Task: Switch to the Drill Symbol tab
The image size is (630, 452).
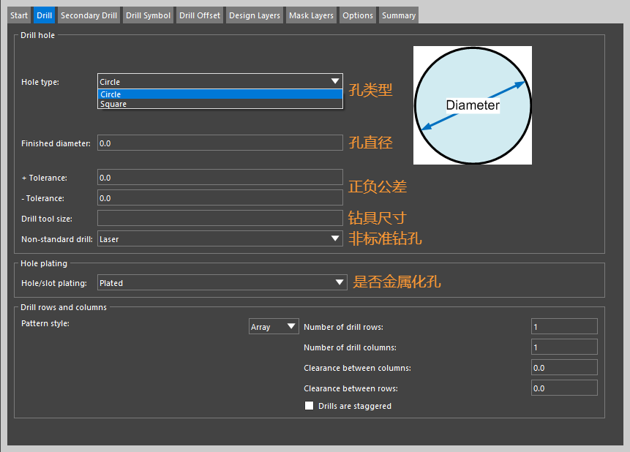Action: pos(148,15)
